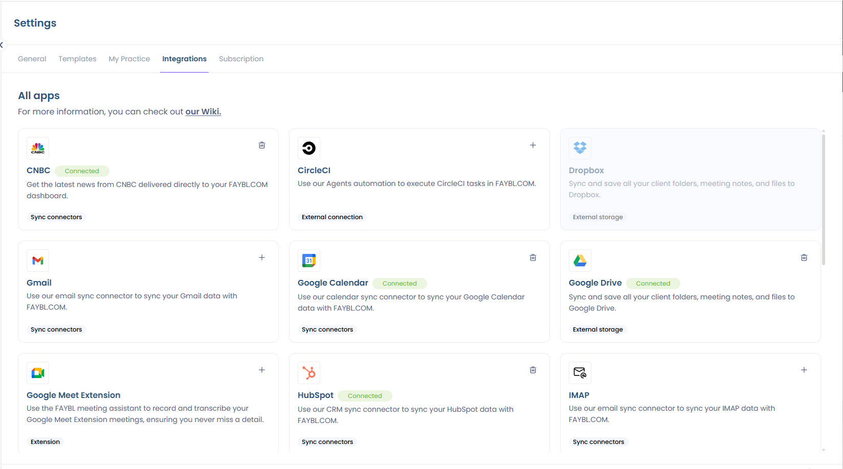
Task: Connect Gmail using the plus icon
Action: pyautogui.click(x=262, y=257)
